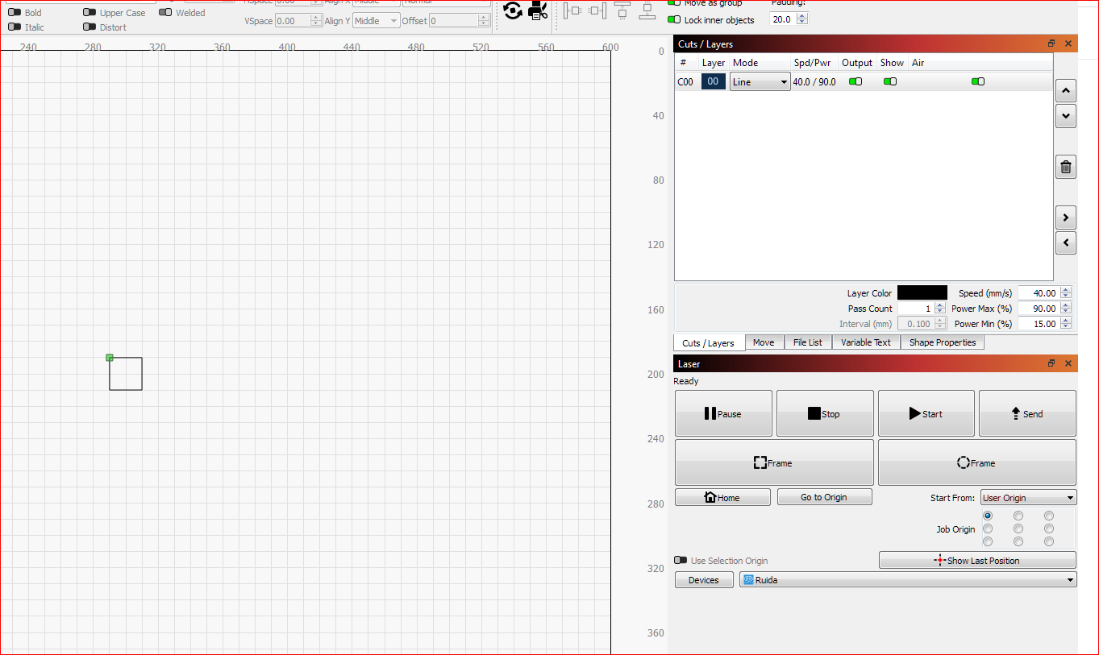The image size is (1099, 655).
Task: Move the layer down with the down arrow
Action: click(1065, 116)
